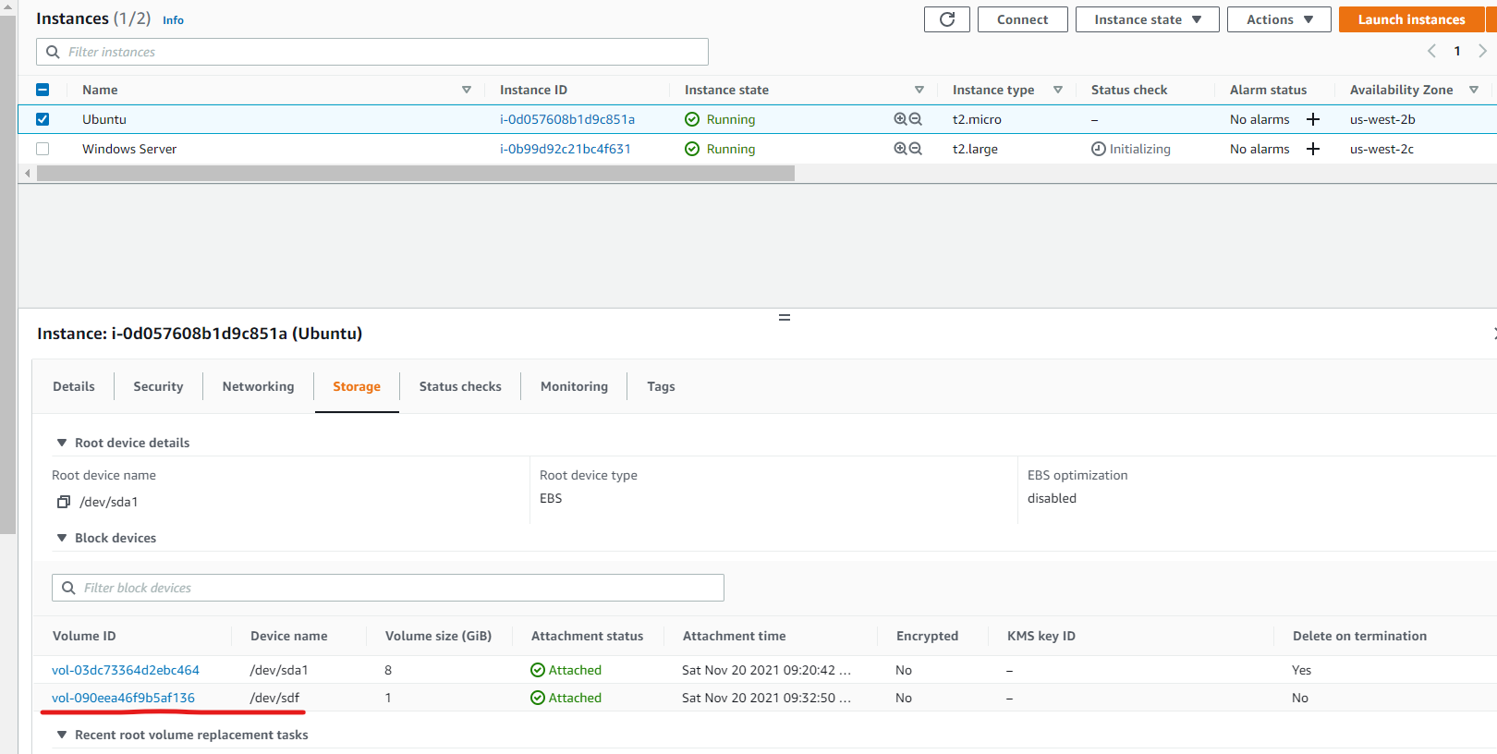The image size is (1497, 754).
Task: Copy root device name /dev/sda1
Action: click(x=64, y=502)
